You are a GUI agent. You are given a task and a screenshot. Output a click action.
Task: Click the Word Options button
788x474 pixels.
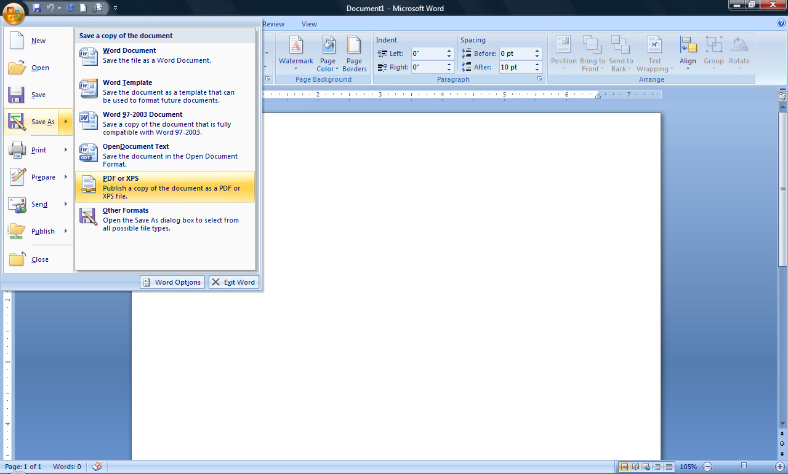[x=172, y=282]
